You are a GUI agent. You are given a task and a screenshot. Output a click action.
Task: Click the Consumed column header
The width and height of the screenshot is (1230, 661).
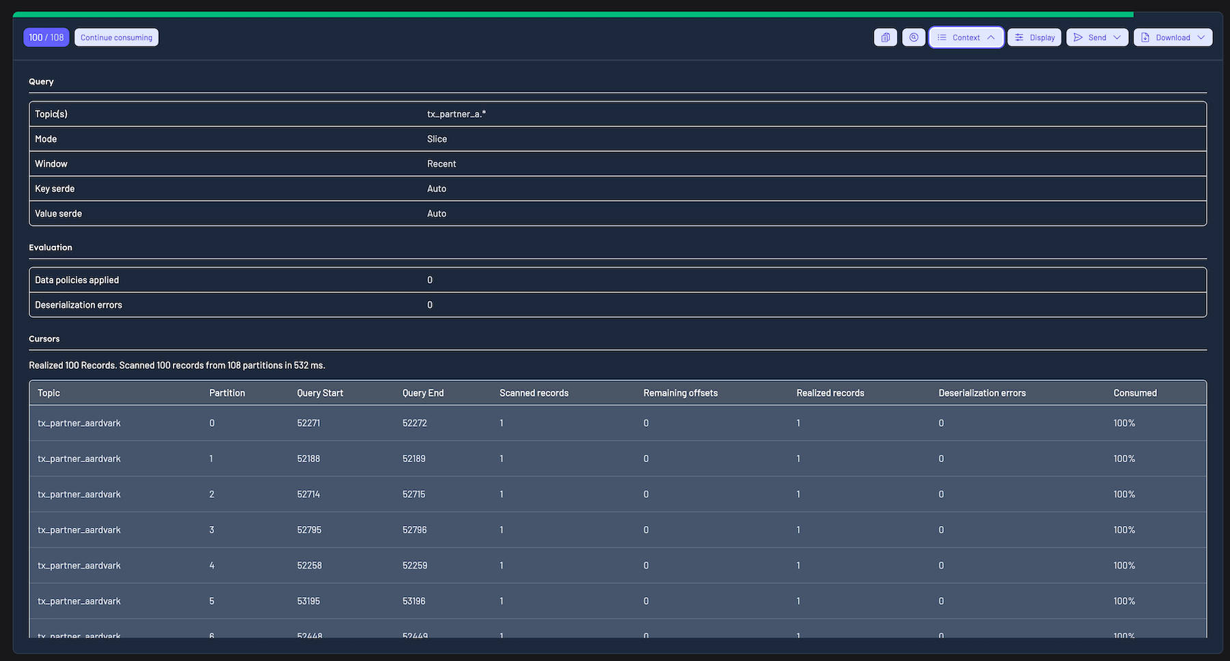click(1134, 393)
